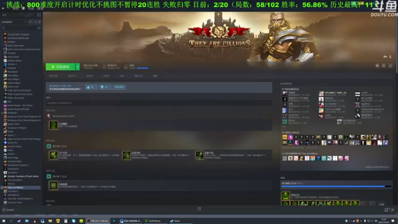
Task: Collapse the sidebar group arrow beside They Are Billions
Action: point(2,188)
